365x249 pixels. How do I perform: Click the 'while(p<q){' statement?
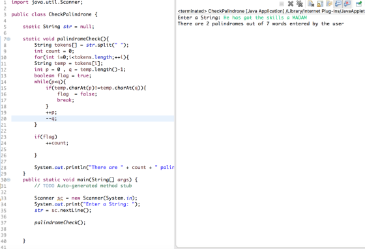click(50, 82)
